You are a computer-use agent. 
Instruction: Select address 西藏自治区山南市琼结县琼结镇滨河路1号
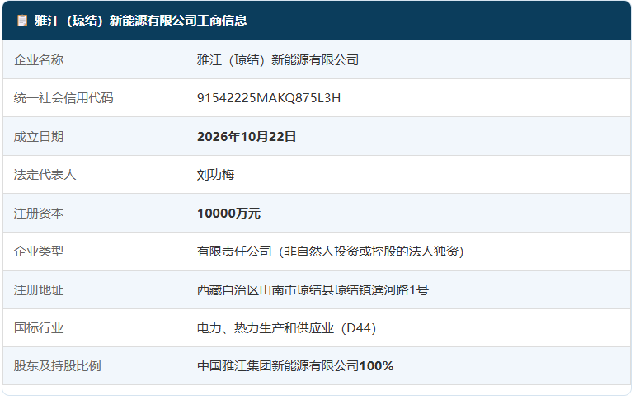(x=313, y=289)
